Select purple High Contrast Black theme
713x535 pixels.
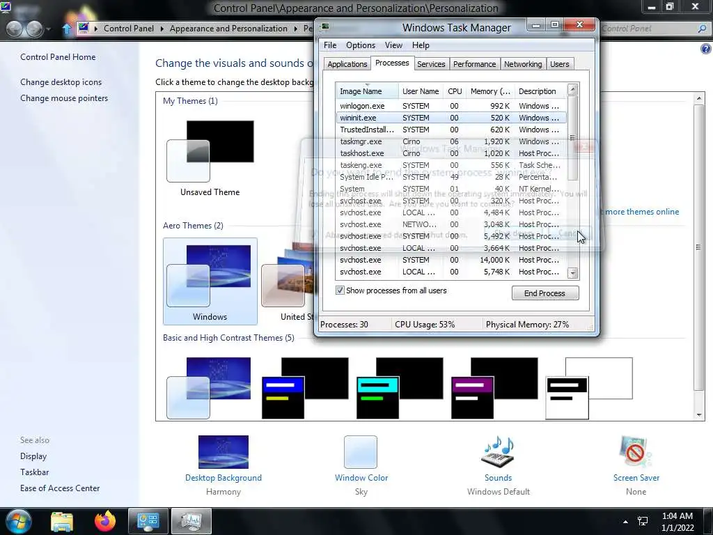click(494, 387)
